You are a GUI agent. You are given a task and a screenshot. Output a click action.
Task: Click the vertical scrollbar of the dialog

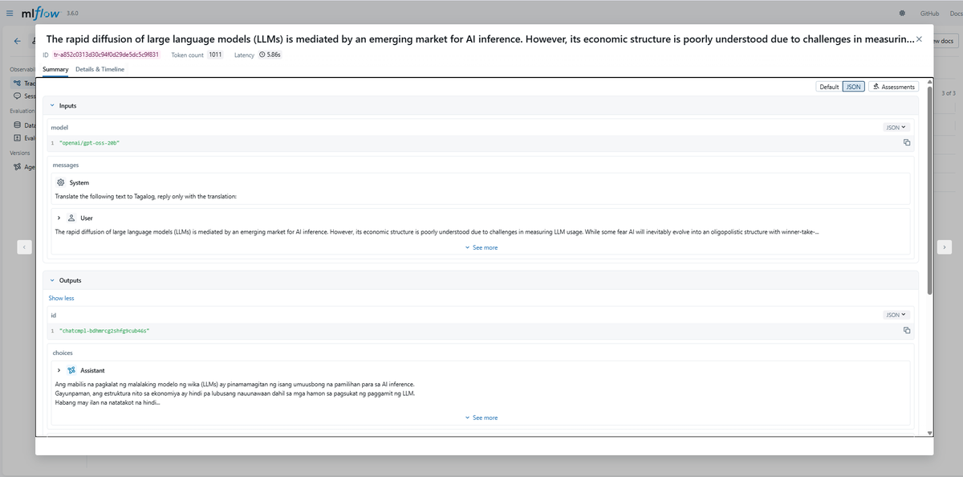click(x=930, y=190)
